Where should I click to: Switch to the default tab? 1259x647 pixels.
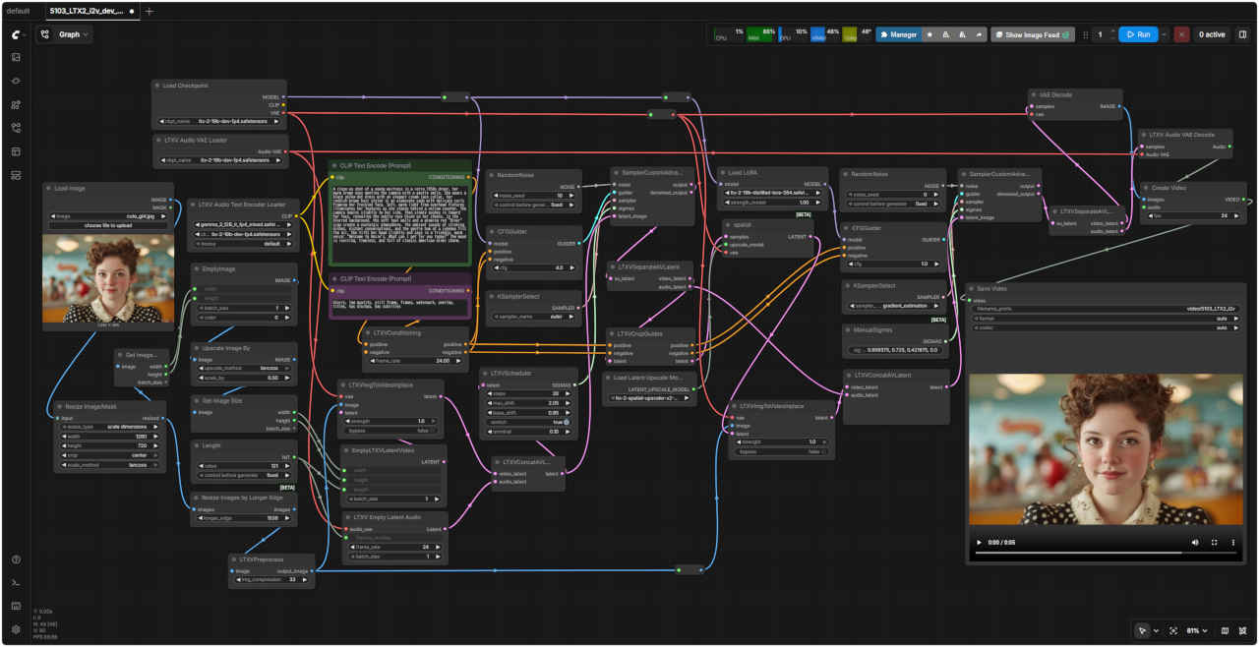(18, 11)
